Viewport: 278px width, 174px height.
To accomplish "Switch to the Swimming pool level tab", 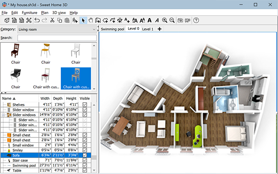I will [113, 29].
